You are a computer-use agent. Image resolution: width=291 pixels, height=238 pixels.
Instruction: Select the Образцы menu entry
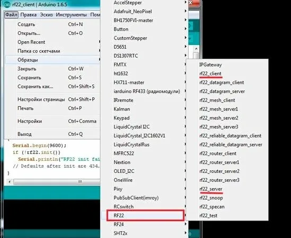tap(52, 60)
